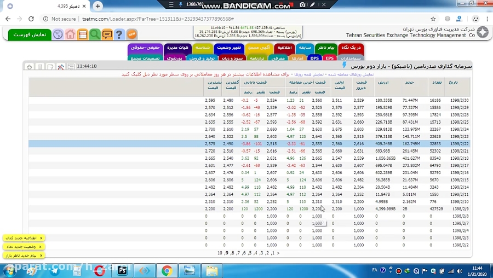Click the note icon in the panel toolbar
The height and width of the screenshot is (278, 493).
50,67
